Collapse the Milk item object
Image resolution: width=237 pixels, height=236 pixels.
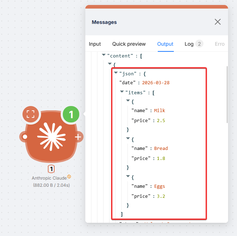click(x=128, y=101)
